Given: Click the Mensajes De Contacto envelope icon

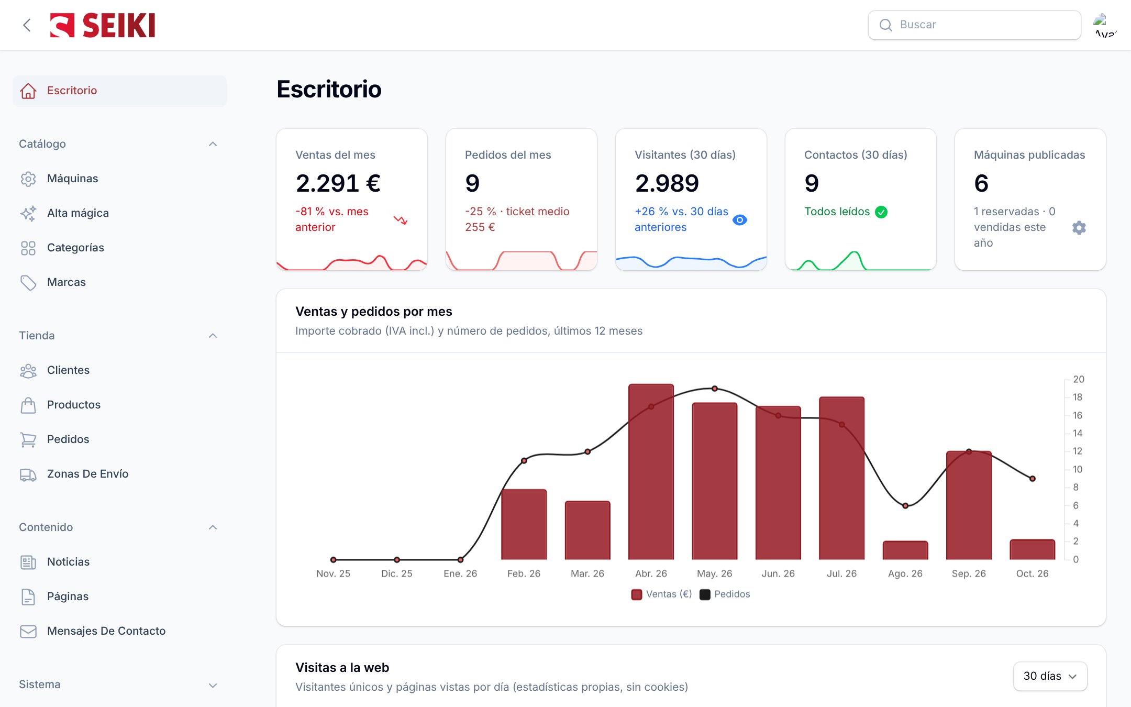Looking at the screenshot, I should (28, 631).
